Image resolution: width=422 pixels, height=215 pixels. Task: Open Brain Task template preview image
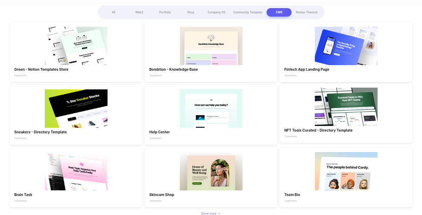click(x=76, y=171)
